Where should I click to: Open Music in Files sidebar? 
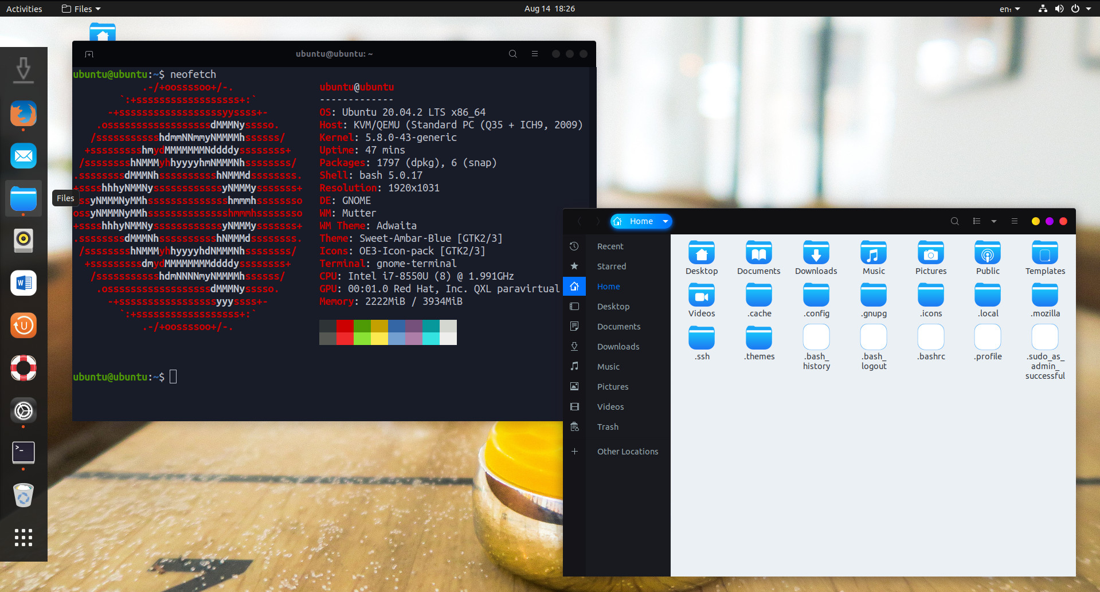pos(617,367)
